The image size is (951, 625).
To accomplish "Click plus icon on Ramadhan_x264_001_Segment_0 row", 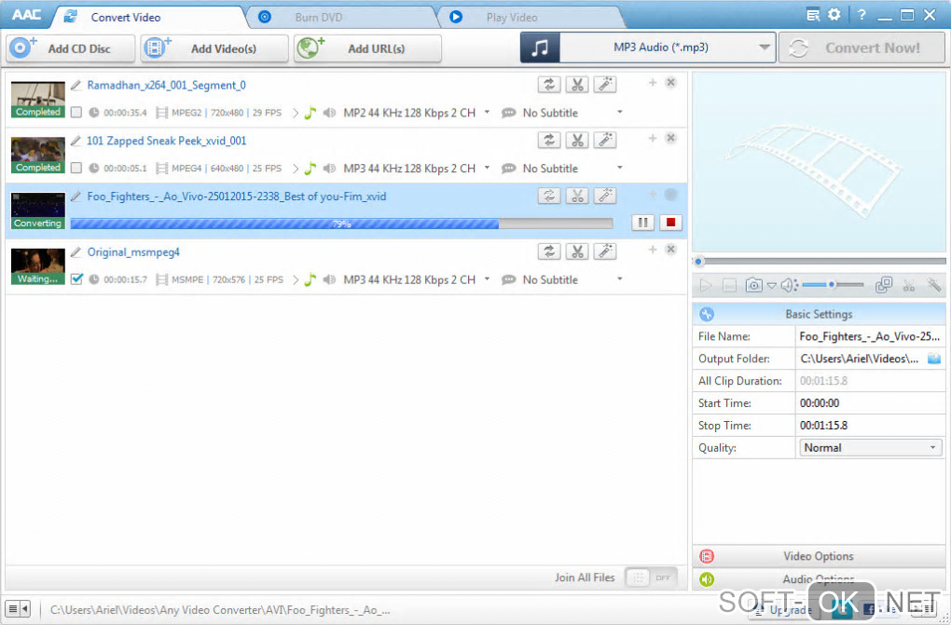I will click(653, 83).
